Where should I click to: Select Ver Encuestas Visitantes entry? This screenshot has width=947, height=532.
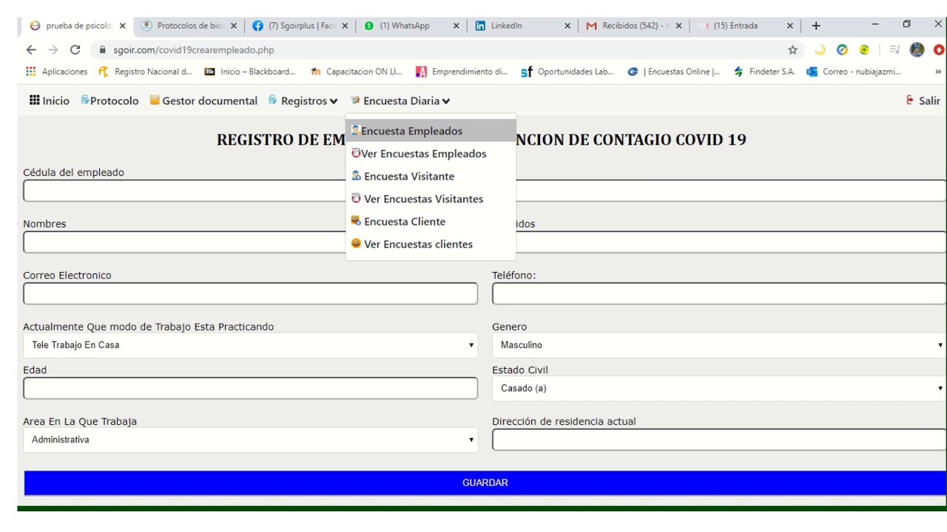431,199
